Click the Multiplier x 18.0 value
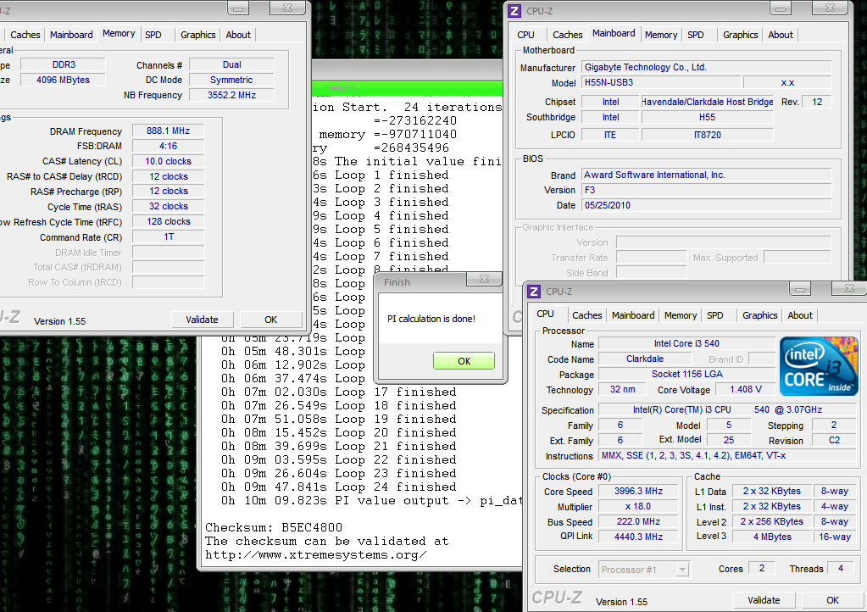The height and width of the screenshot is (612, 867). (x=639, y=506)
